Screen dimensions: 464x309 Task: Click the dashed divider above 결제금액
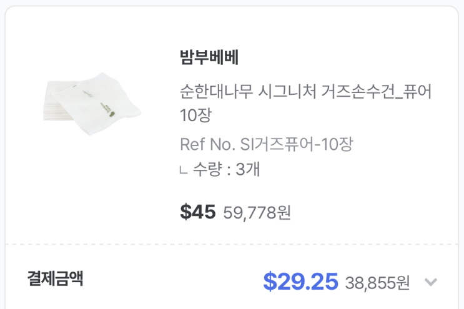pyautogui.click(x=232, y=243)
